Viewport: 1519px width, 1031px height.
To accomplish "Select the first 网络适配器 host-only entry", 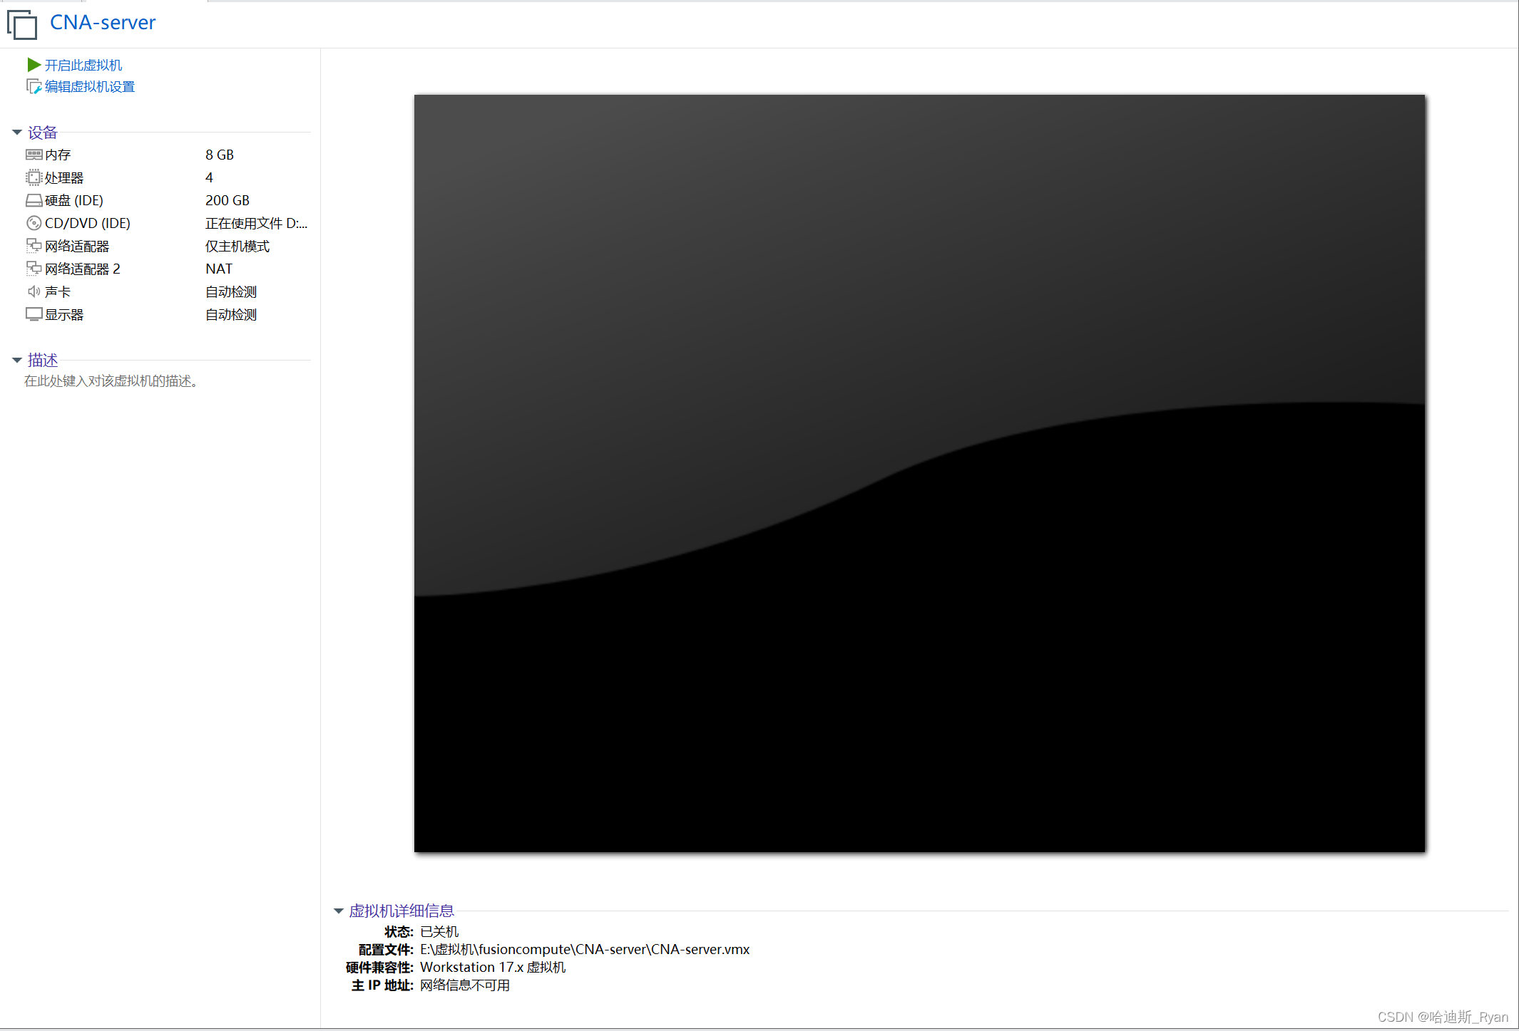I will (77, 246).
